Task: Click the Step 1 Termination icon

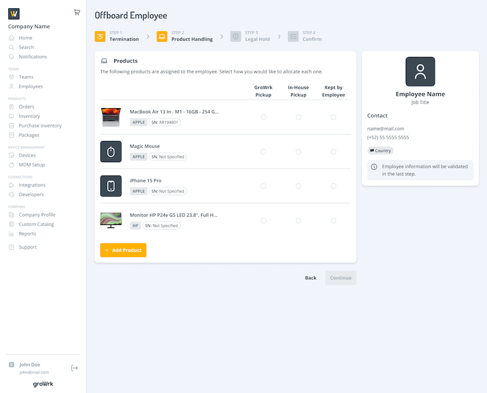Action: [100, 36]
